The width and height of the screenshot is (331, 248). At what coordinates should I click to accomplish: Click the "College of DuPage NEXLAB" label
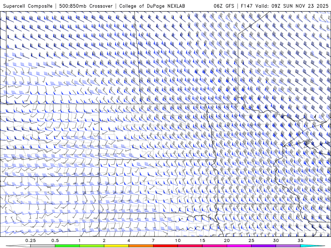click(x=152, y=6)
